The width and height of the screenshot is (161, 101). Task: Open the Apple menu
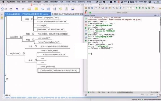point(3,2)
